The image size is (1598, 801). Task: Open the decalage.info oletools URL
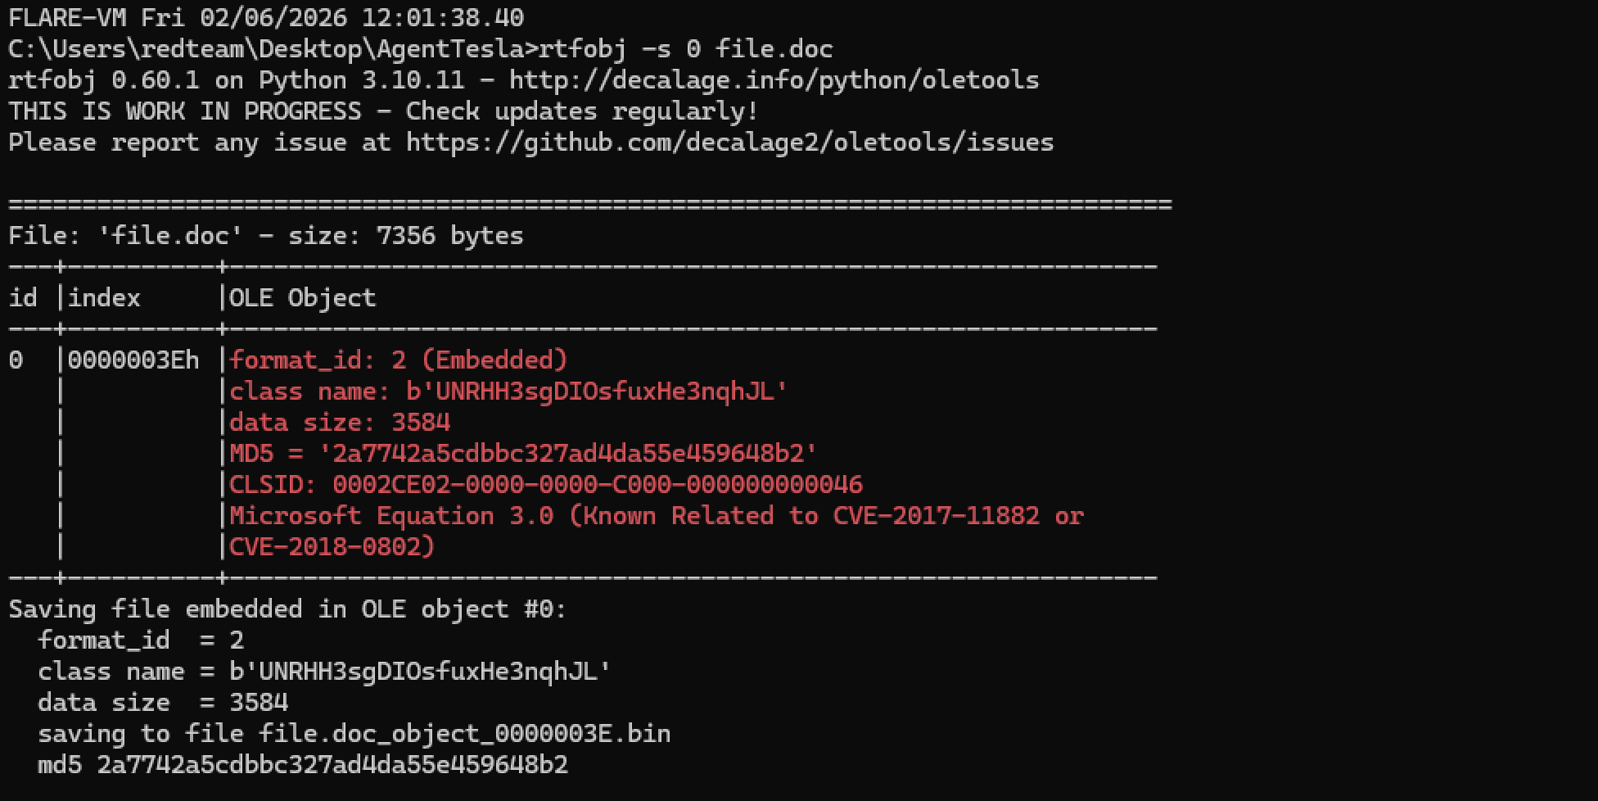[774, 80]
